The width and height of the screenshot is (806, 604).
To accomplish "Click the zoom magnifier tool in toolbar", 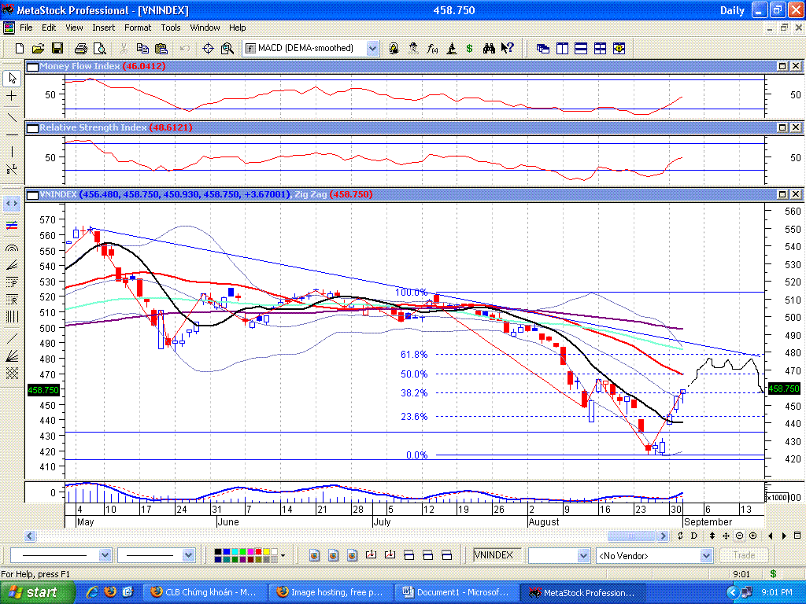I will click(x=227, y=48).
